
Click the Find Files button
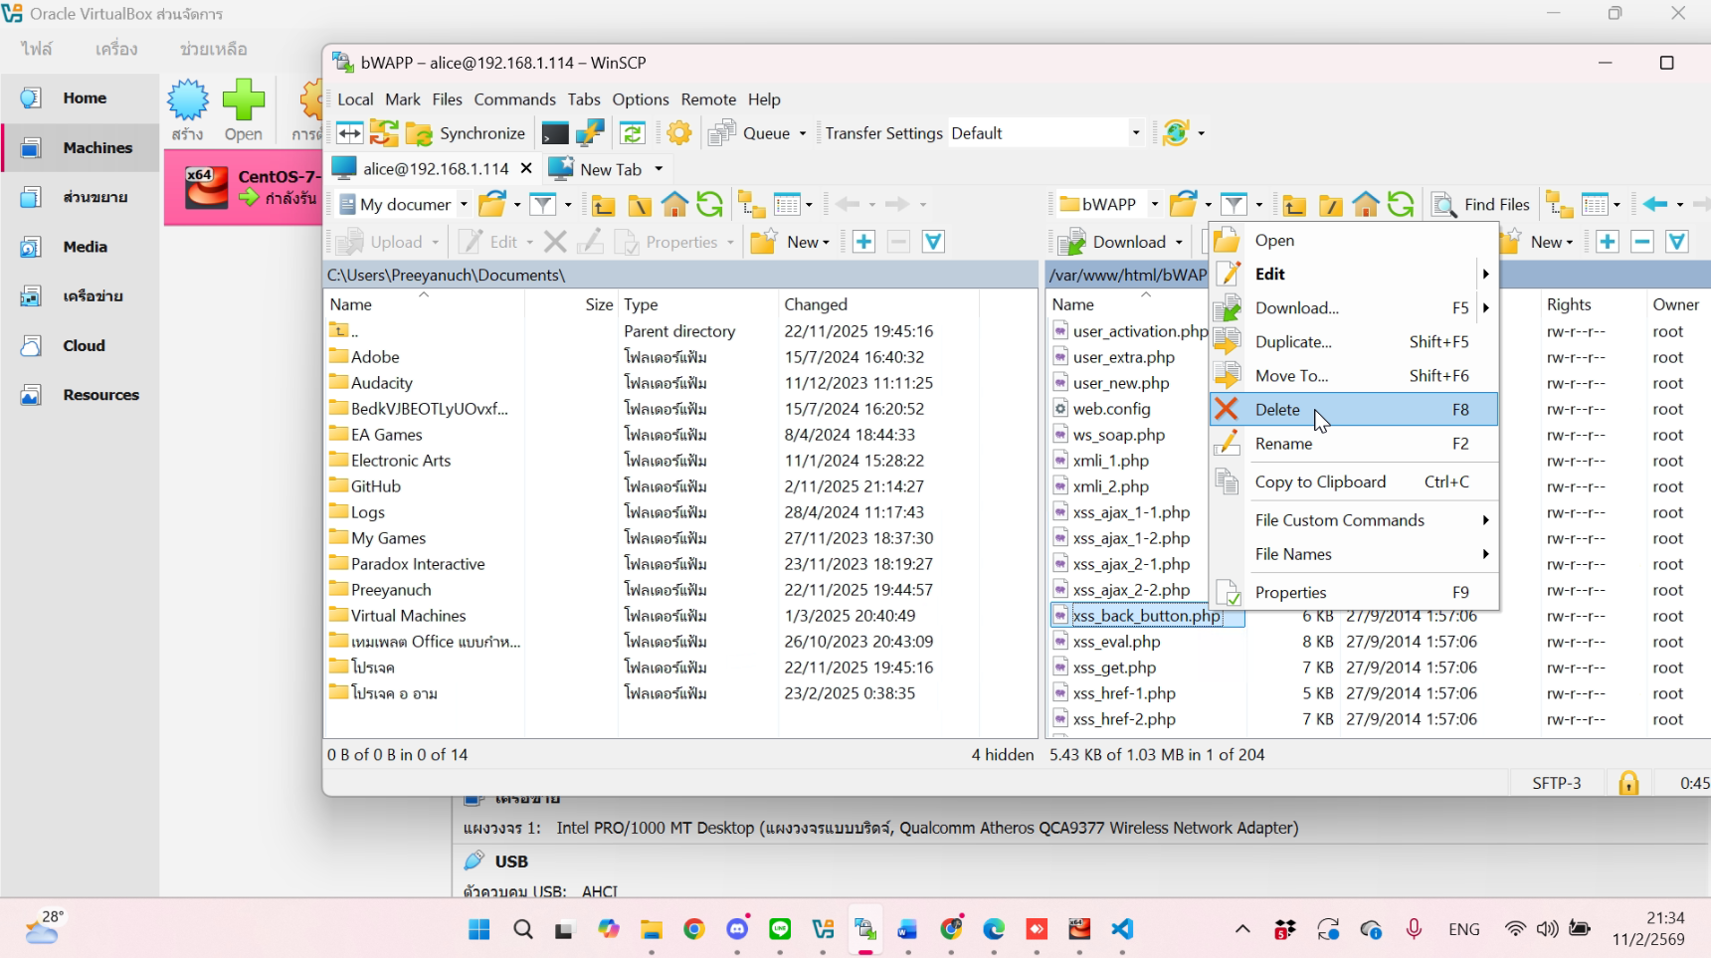1481,205
